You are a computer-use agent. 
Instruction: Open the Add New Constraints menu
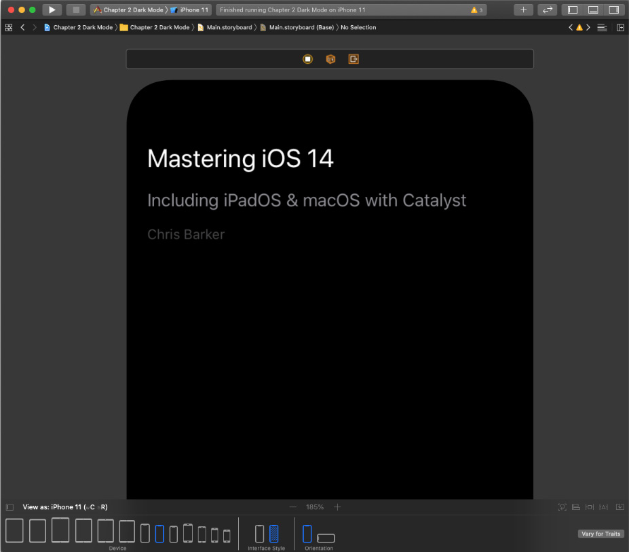590,507
